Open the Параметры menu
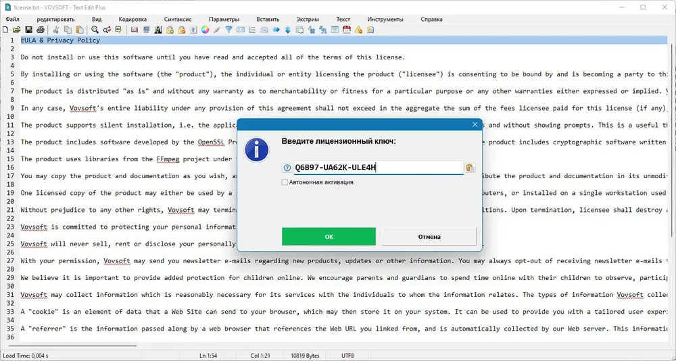Image resolution: width=676 pixels, height=361 pixels. (224, 20)
